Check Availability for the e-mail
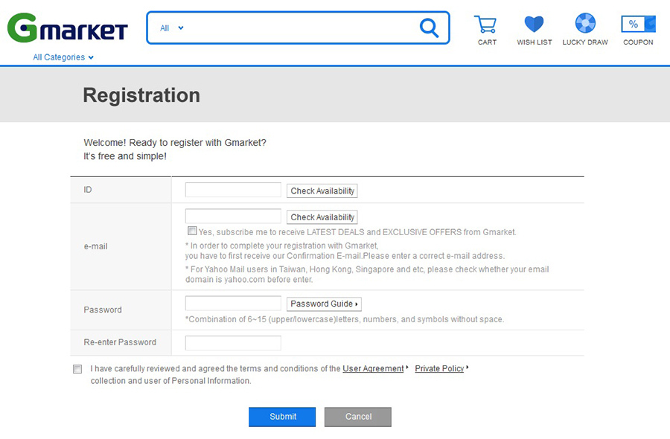Viewport: 670px width, 439px height. pos(322,217)
